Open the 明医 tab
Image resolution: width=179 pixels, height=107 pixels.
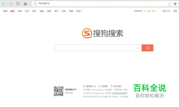tap(49, 11)
